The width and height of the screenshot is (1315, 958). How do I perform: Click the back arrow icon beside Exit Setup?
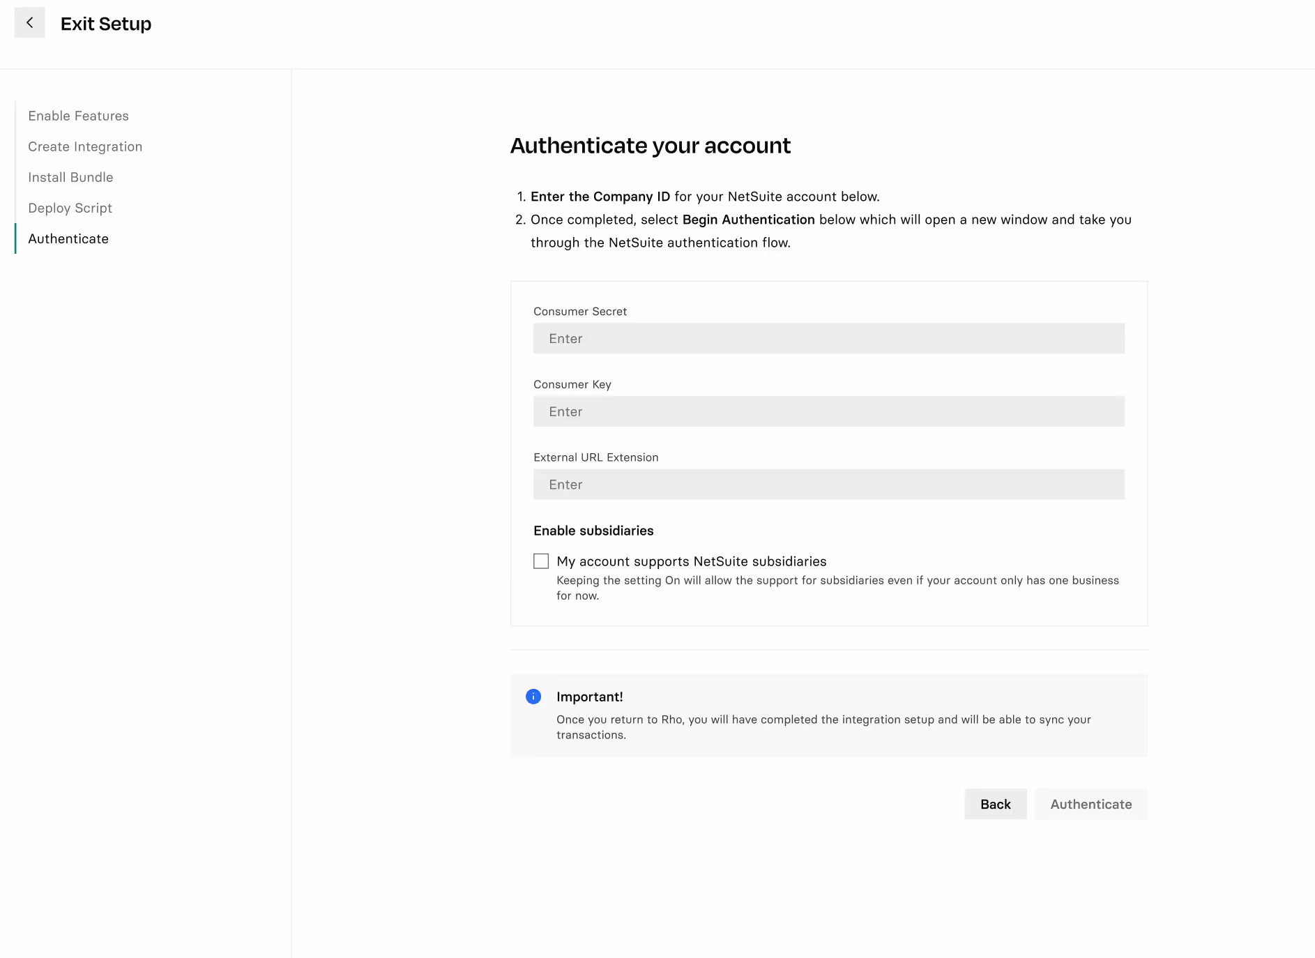tap(29, 23)
